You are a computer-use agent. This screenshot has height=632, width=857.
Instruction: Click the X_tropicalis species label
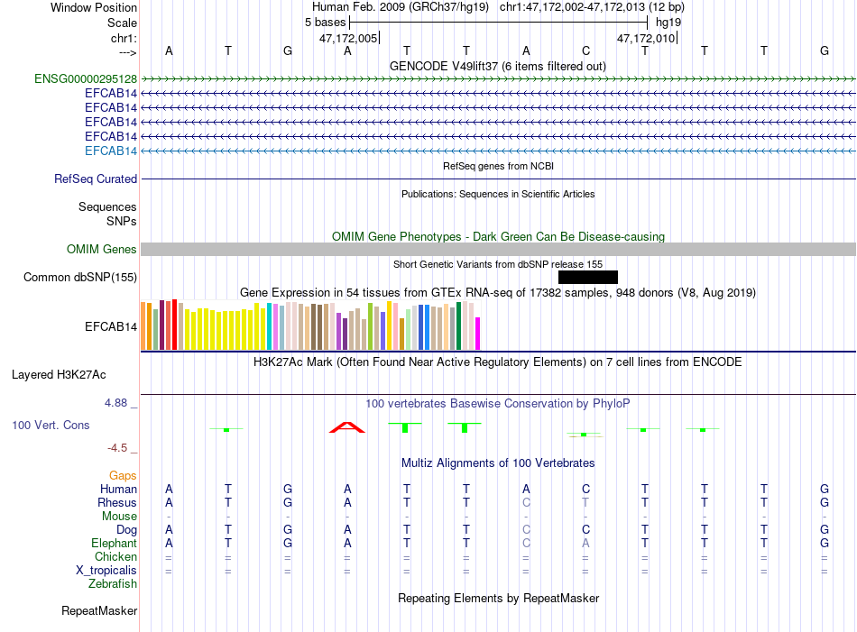click(106, 571)
